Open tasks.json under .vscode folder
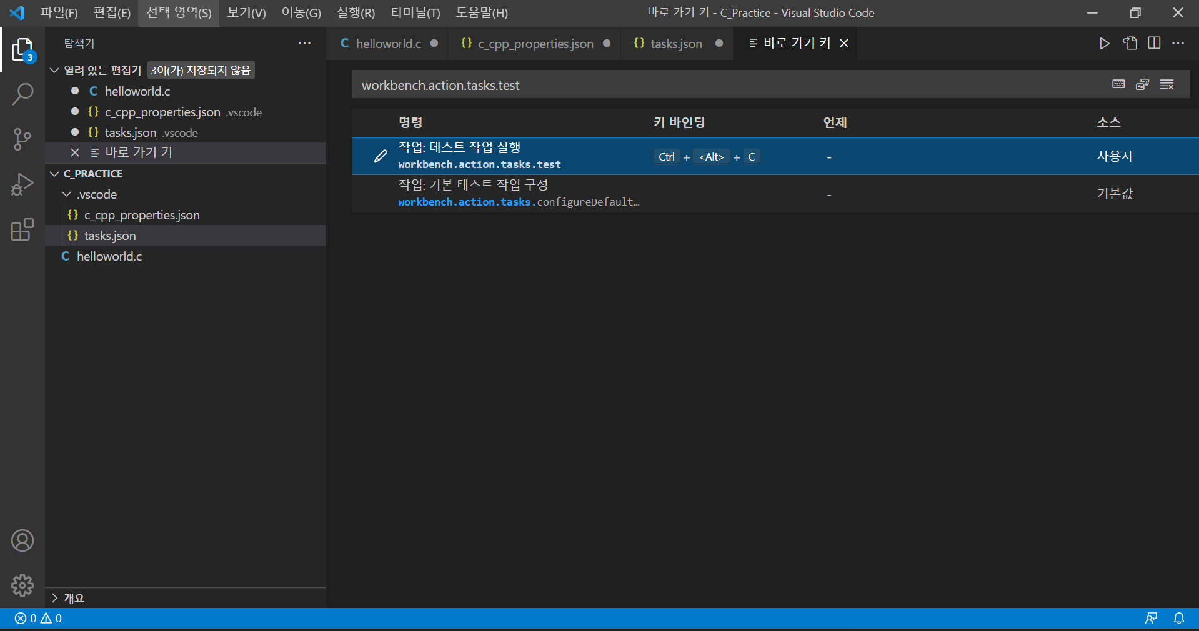Image resolution: width=1199 pixels, height=631 pixels. click(186, 236)
